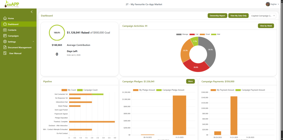Click the Thanked, Complete pipeline bar
The width and height of the screenshot is (283, 140).
tap(92, 122)
